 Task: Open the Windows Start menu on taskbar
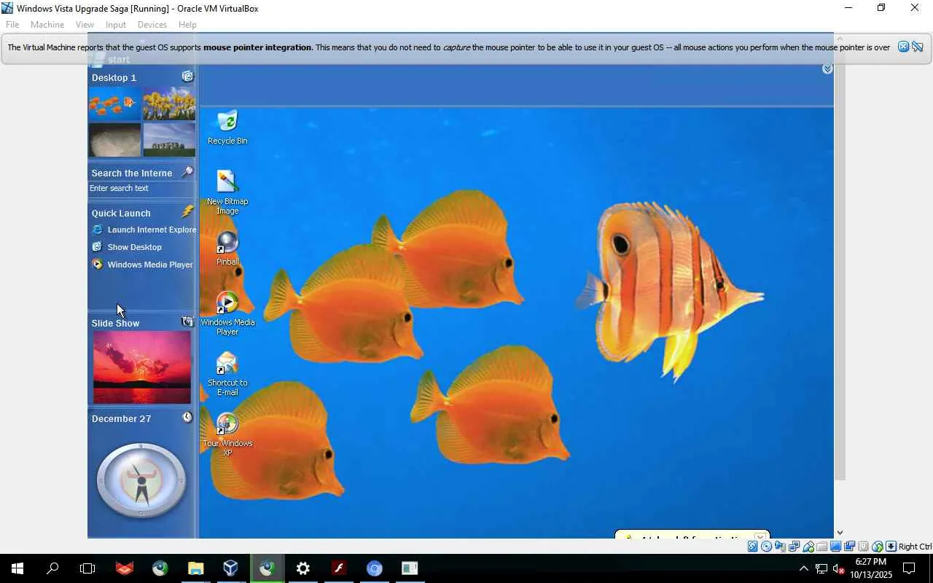17,568
